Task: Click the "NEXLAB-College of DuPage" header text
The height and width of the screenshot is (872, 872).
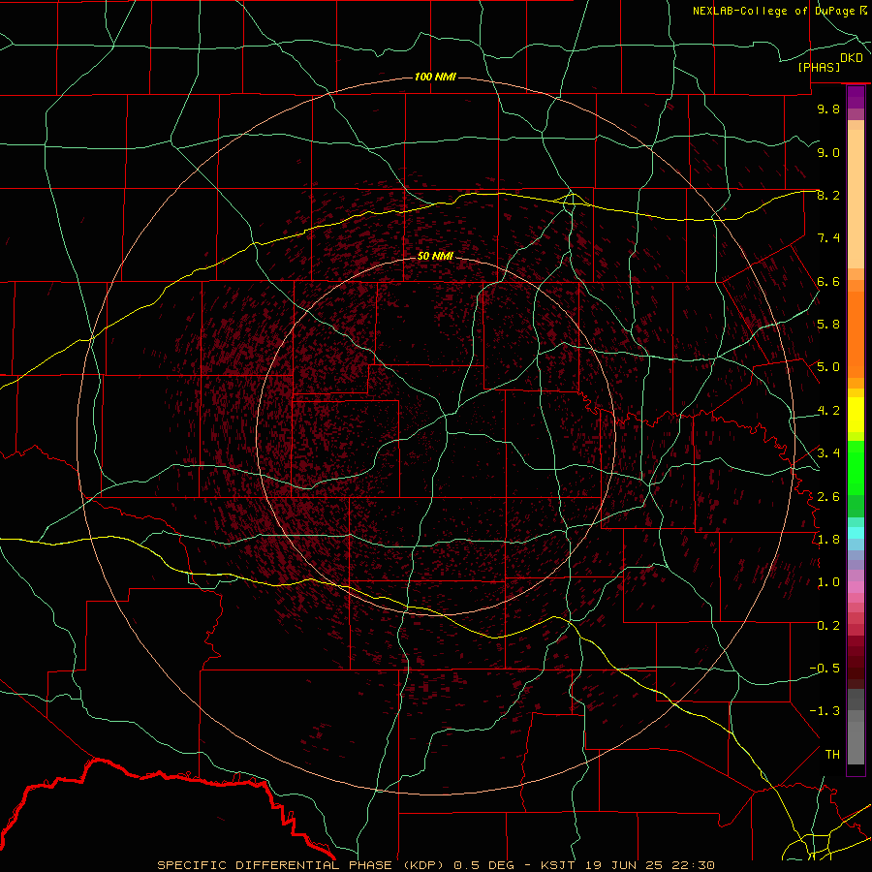Action: (x=774, y=11)
